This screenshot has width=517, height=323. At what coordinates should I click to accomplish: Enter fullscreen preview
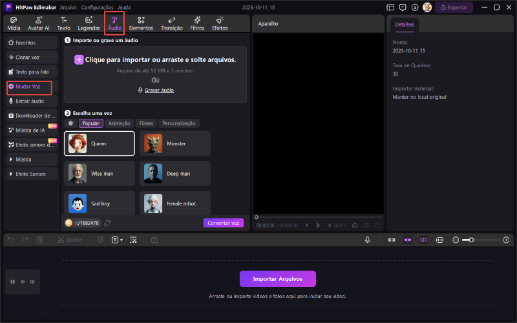(378, 225)
